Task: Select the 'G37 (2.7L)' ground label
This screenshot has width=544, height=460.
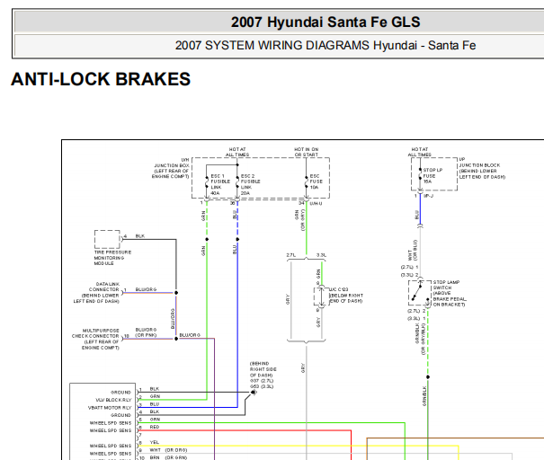Action: (262, 381)
